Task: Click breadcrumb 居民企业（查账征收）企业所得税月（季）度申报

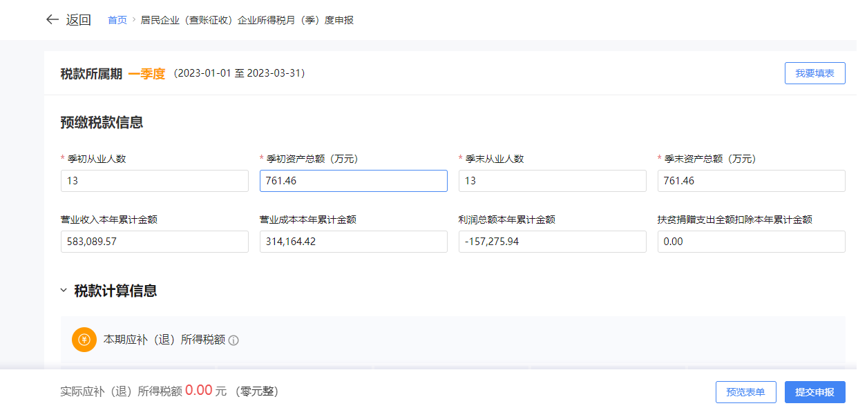Action: (x=247, y=20)
